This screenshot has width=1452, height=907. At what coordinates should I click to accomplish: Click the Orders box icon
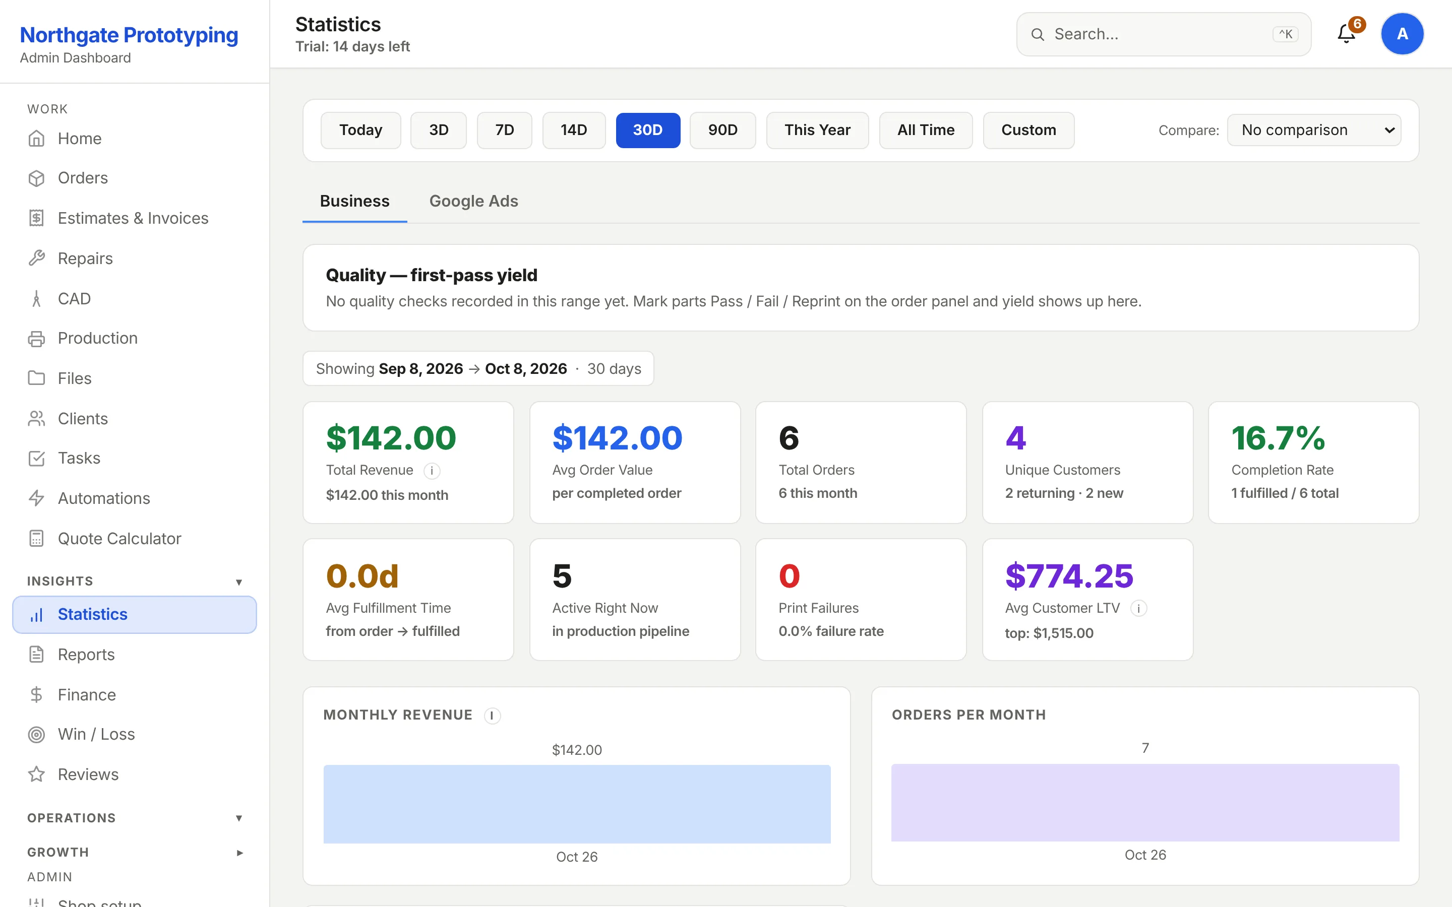[37, 178]
